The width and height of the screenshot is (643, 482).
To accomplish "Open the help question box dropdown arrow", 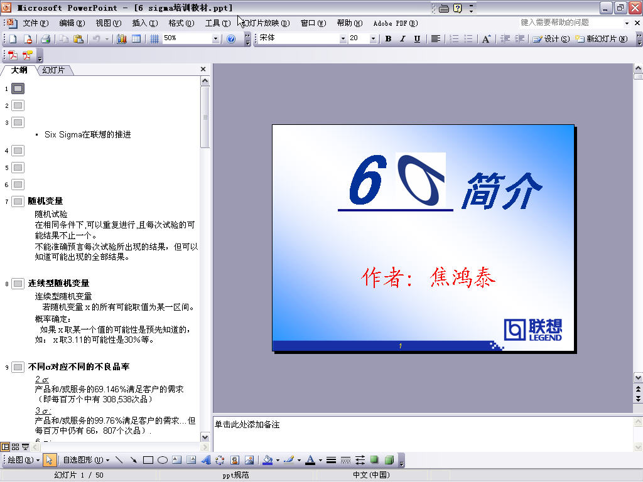I will coord(627,23).
